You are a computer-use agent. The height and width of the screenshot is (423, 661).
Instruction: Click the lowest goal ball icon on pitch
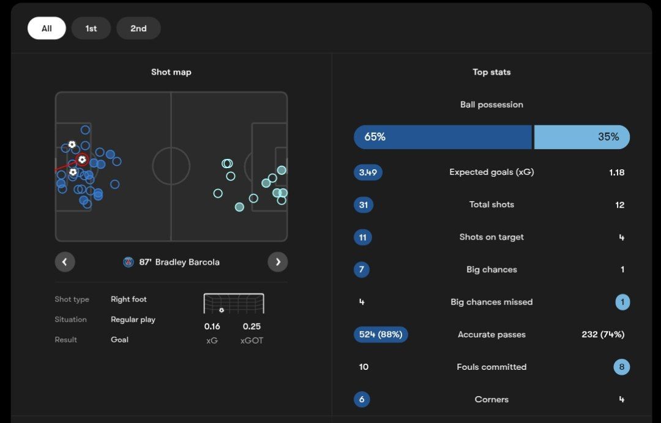[x=73, y=172]
